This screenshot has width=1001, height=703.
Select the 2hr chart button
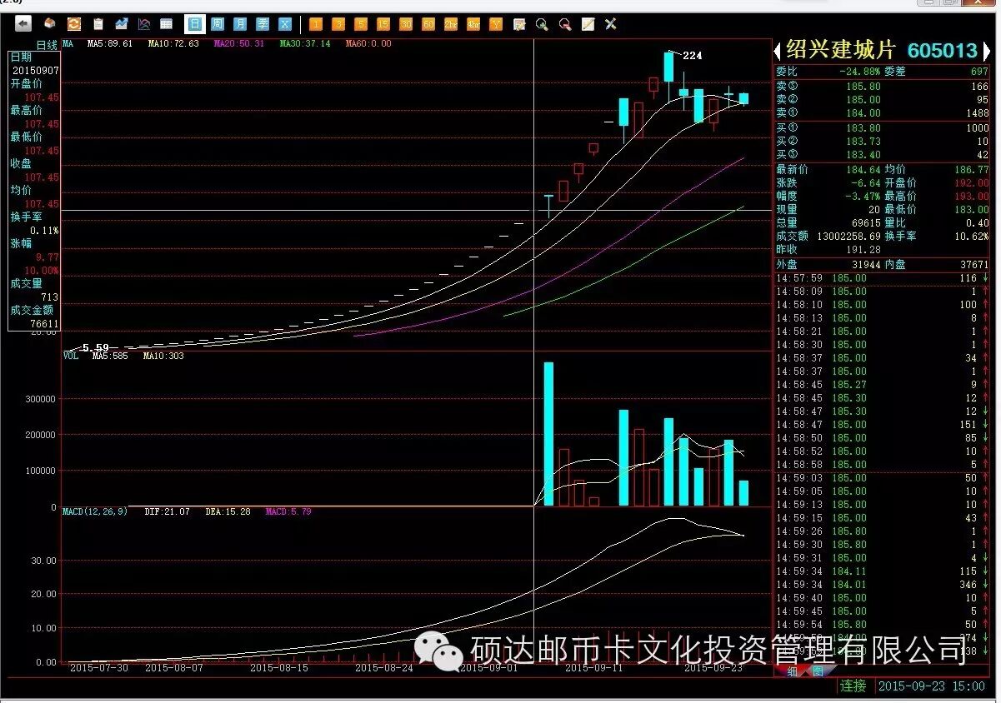coord(451,24)
